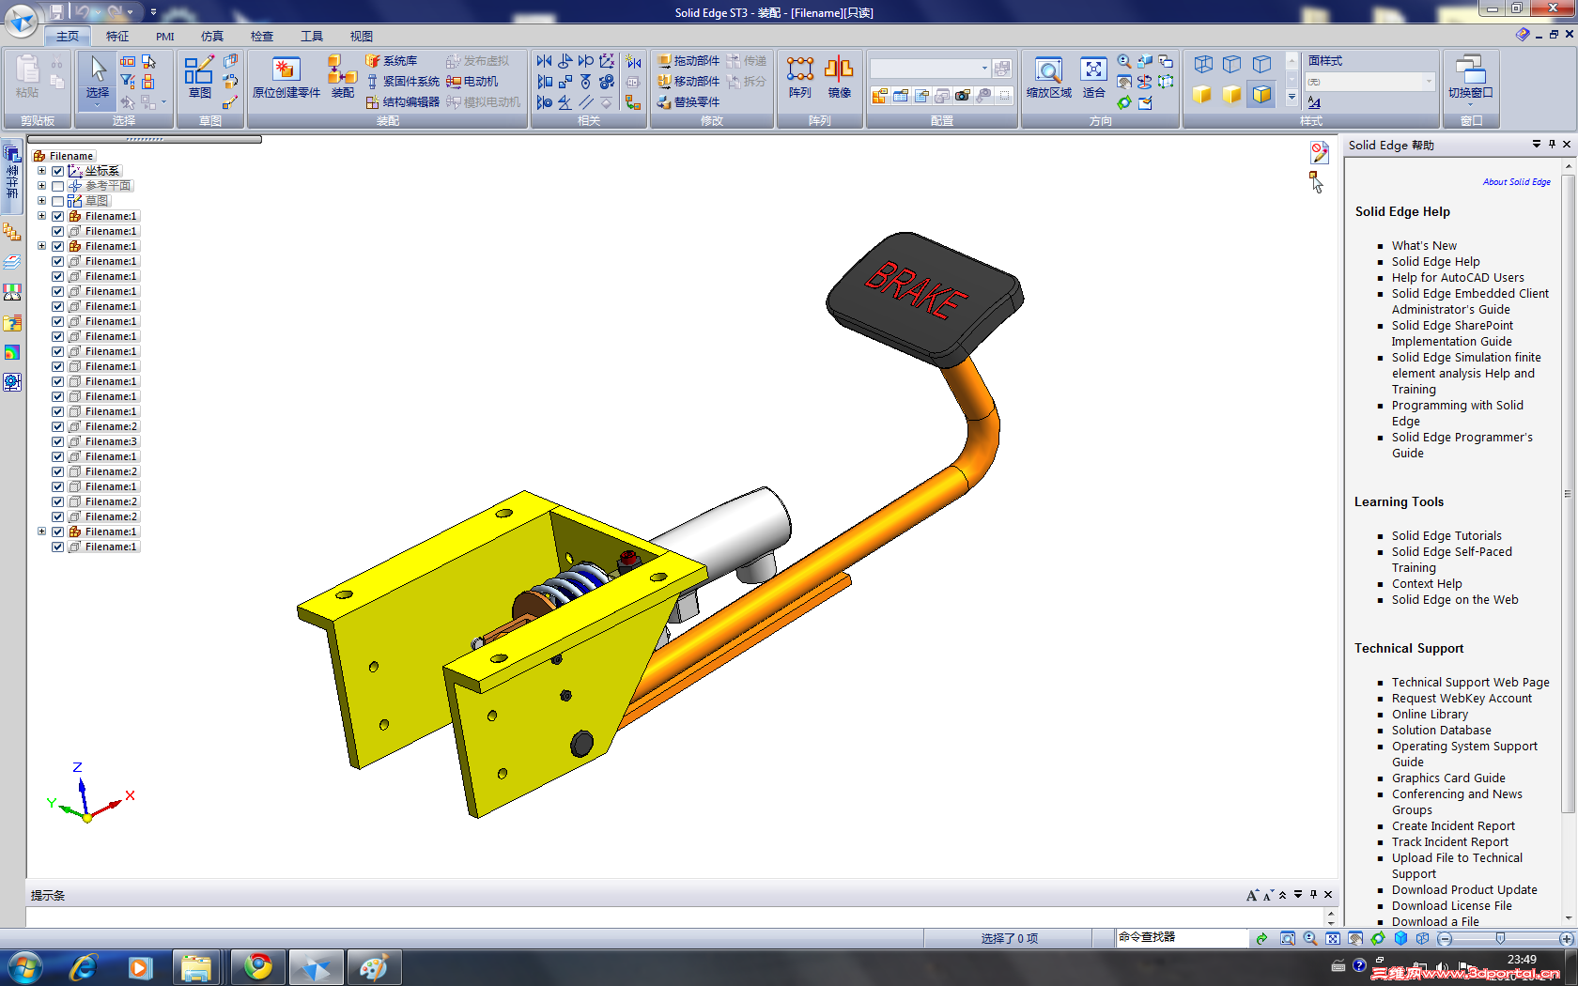Open Download License File link
This screenshot has width=1578, height=986.
coord(1452,906)
